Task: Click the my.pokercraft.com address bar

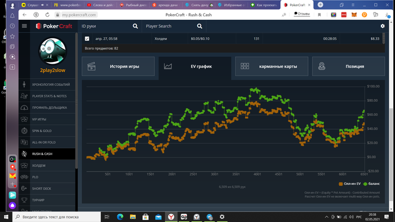Action: tap(79, 15)
